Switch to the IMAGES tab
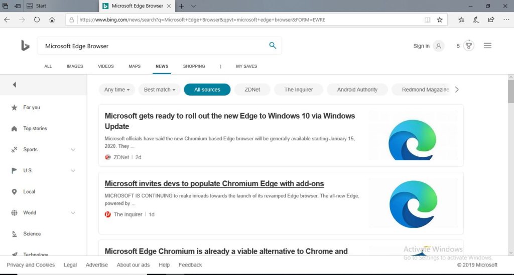514x275 pixels. (x=75, y=66)
